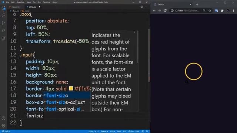Change the CRLF line ending
Viewport: 237px width, 133px height.
119,132
